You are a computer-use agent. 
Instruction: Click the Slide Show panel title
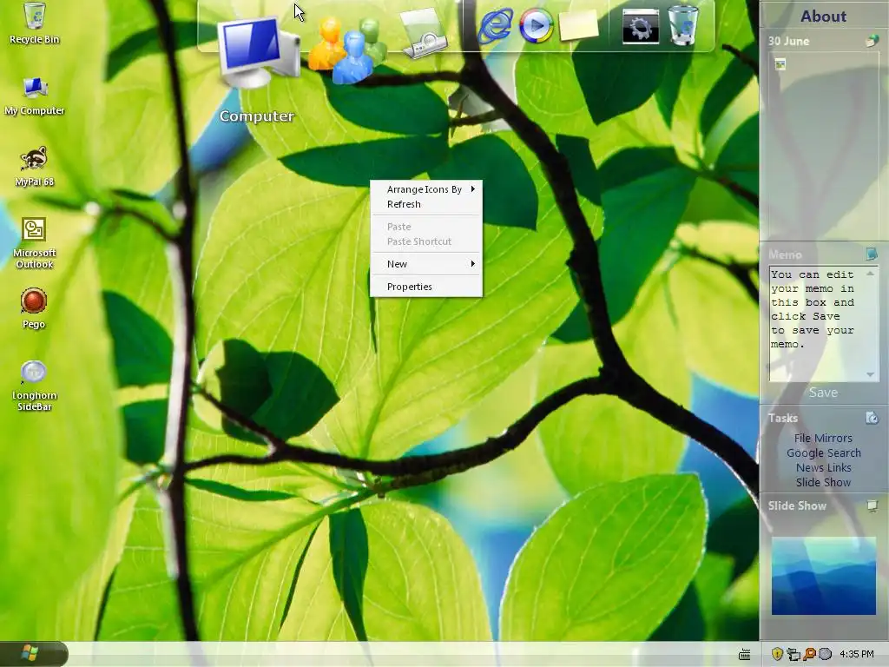click(x=797, y=505)
